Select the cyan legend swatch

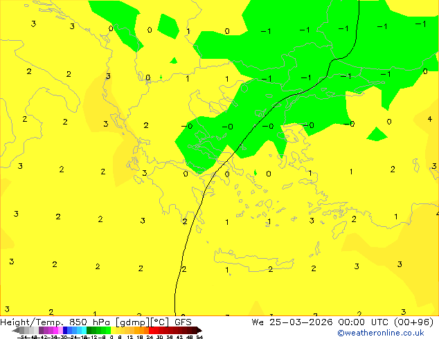pos(84,330)
